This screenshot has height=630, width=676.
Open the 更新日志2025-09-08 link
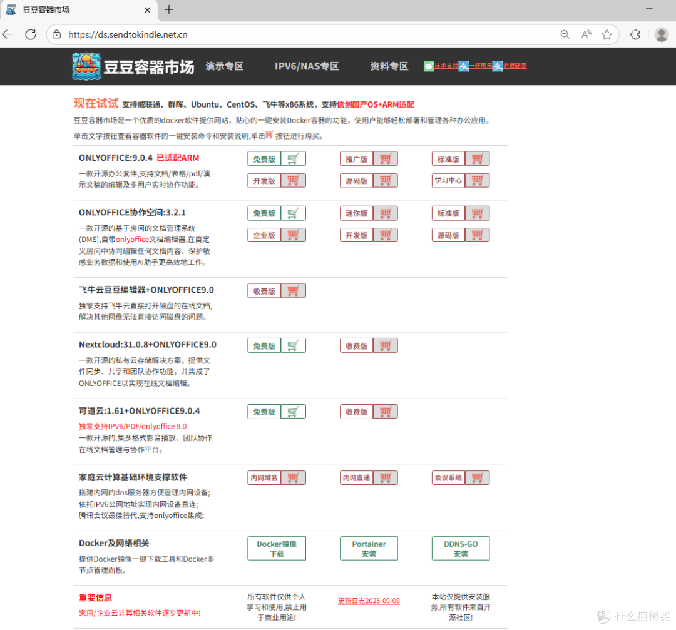coord(369,601)
